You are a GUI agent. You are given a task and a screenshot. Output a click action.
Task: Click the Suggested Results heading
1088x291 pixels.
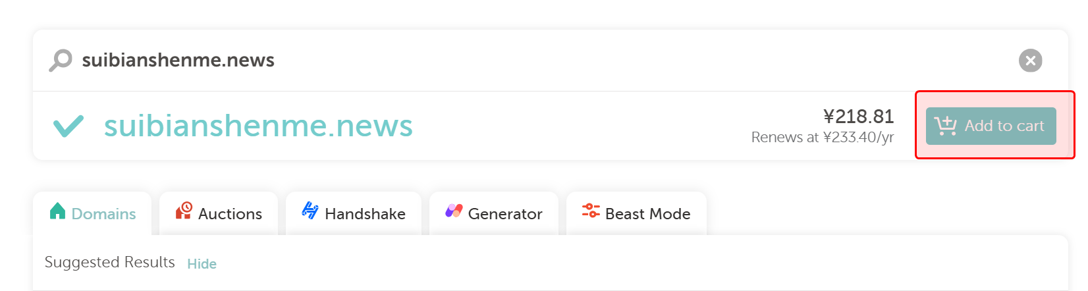pos(109,262)
